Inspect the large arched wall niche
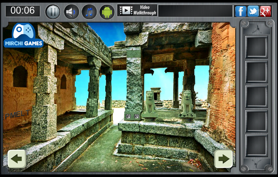This screenshot has width=278, height=177. (20, 76)
